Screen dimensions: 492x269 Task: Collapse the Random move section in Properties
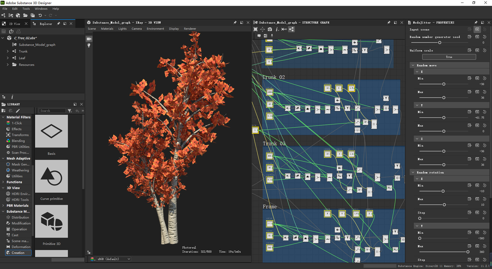click(413, 65)
